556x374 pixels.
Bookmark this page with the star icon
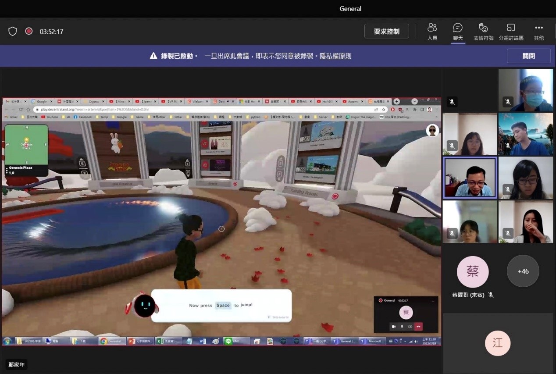coord(384,109)
